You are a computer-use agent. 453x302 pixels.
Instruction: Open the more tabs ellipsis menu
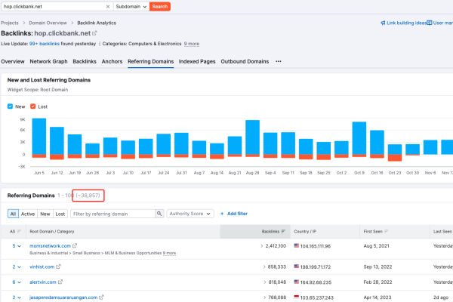[278, 61]
